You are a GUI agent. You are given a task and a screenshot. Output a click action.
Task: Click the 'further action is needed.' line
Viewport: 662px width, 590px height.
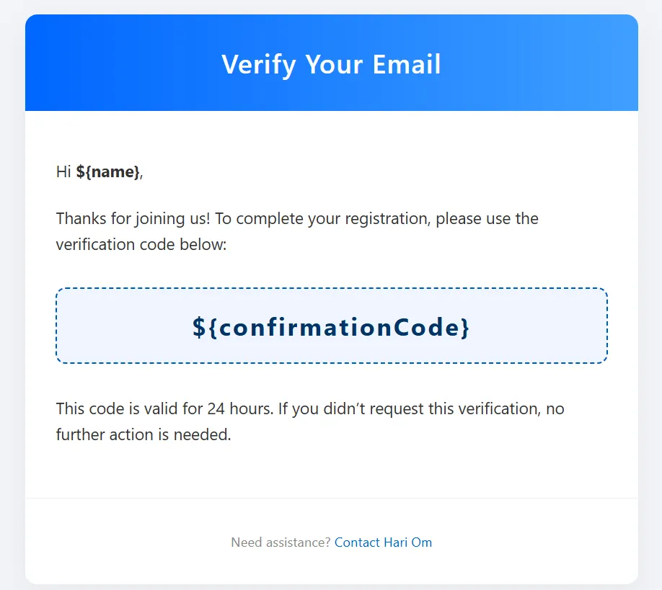pos(144,434)
